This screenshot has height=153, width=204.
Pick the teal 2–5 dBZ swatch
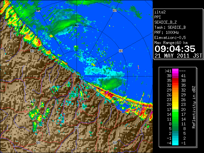click(175, 134)
